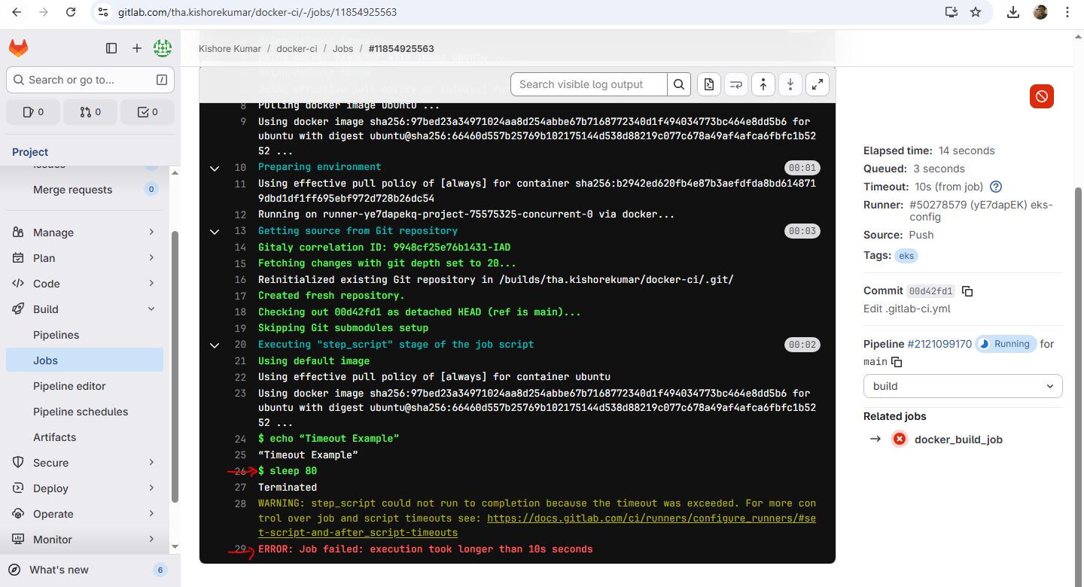Click the red cancel job button
The image size is (1084, 587).
pos(1041,96)
